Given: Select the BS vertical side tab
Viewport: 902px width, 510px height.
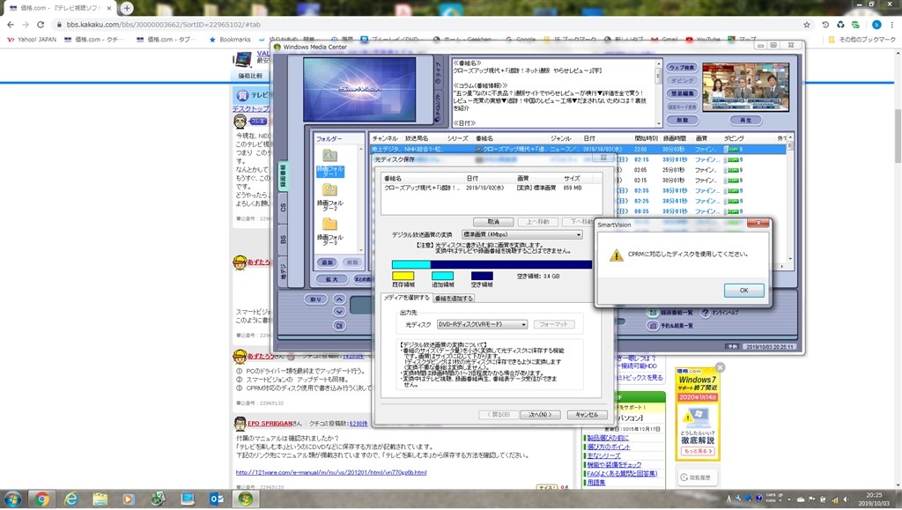Looking at the screenshot, I should [x=283, y=240].
